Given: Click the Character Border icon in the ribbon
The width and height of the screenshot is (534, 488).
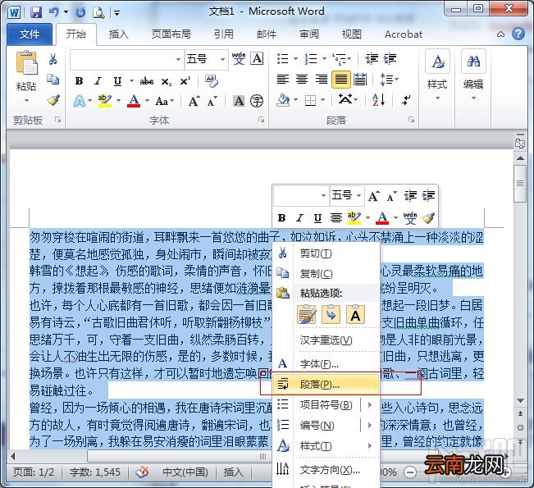Looking at the screenshot, I should (x=257, y=58).
